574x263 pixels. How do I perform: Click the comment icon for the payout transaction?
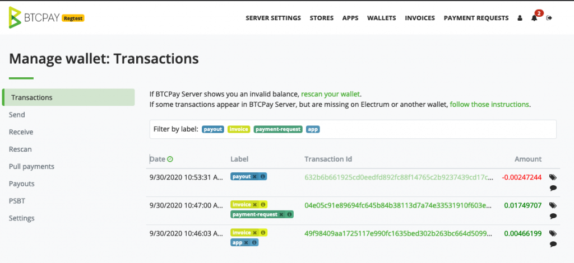click(x=553, y=188)
